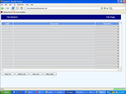Click the green Go button icon
The height and width of the screenshot is (94, 126).
105,8
